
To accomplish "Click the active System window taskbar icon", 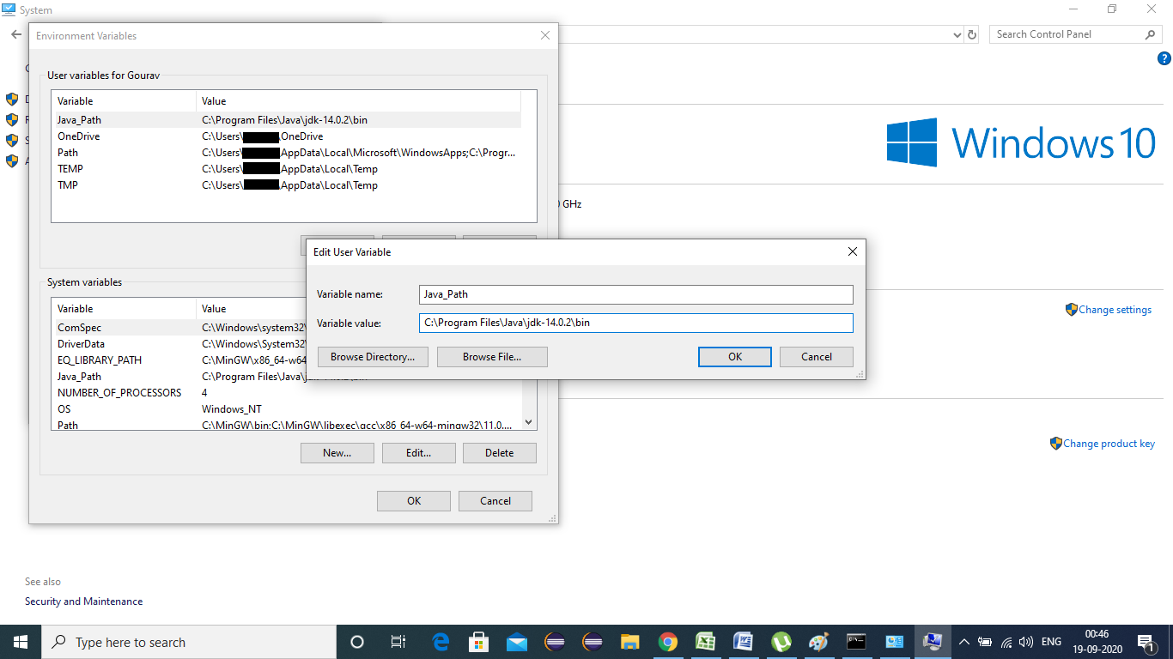I will [932, 642].
